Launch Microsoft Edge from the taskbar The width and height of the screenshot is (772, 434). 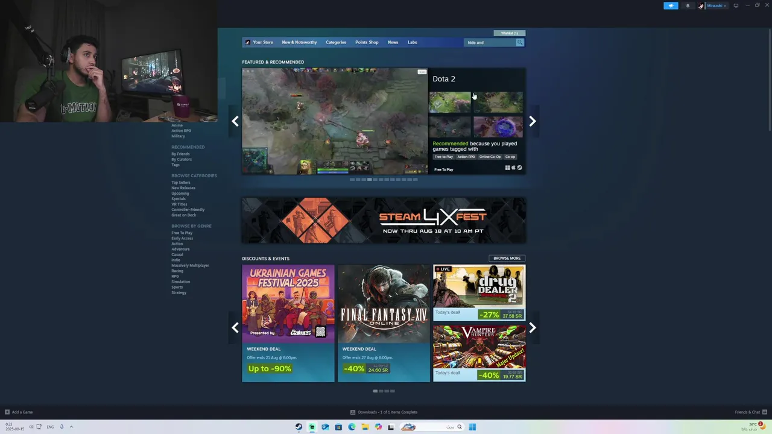point(352,427)
